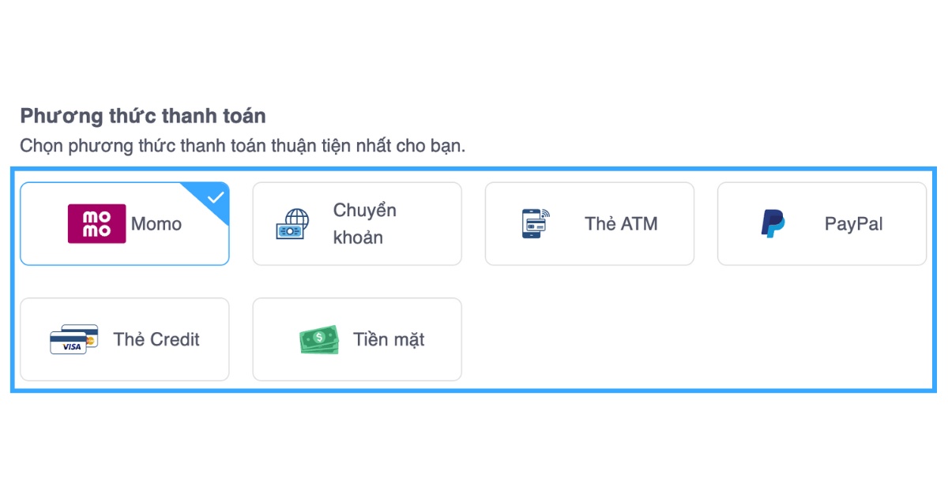
Task: Select PayPal as payment method
Action: pyautogui.click(x=822, y=223)
